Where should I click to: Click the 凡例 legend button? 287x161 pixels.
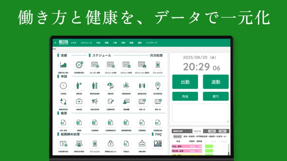[212, 131]
